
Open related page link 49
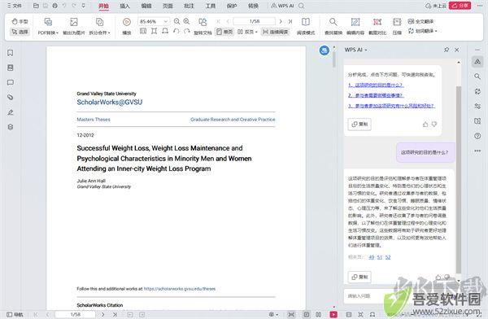click(372, 257)
